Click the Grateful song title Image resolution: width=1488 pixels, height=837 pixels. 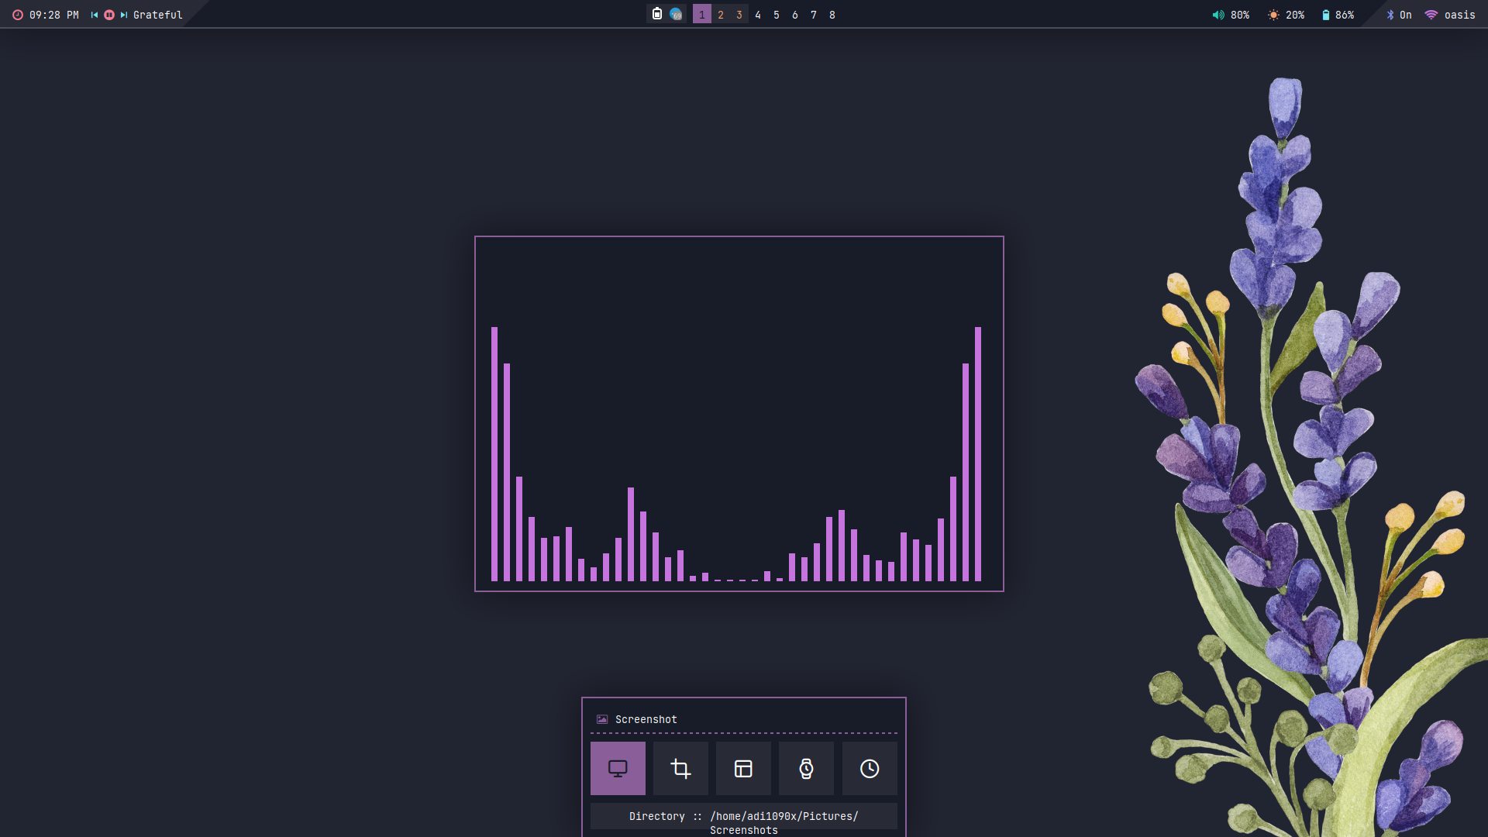tap(158, 15)
